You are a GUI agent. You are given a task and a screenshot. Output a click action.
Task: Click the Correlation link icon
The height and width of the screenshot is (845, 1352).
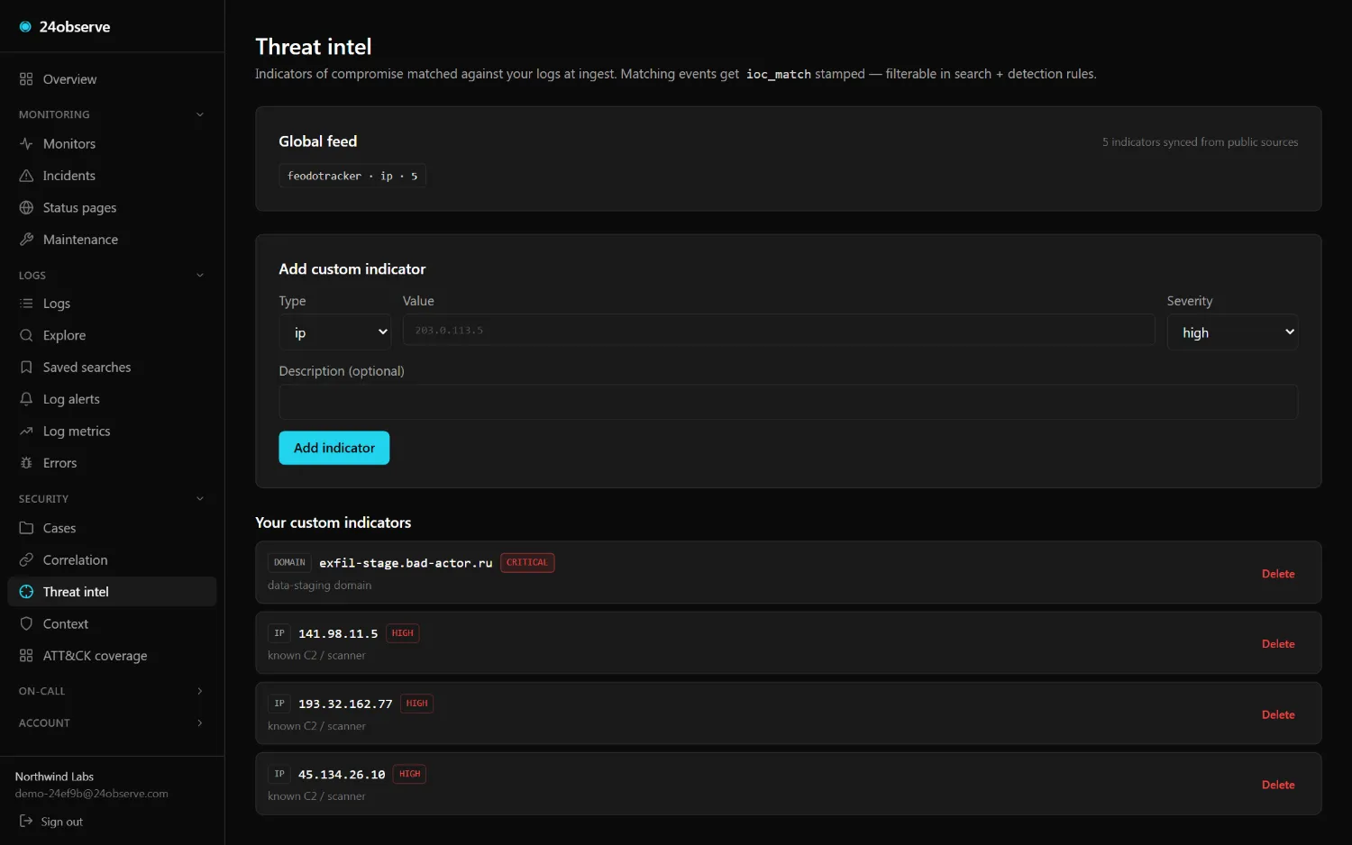coord(26,560)
